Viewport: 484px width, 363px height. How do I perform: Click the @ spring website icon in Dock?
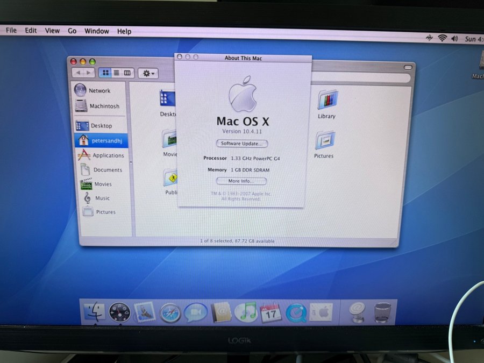pyautogui.click(x=357, y=312)
